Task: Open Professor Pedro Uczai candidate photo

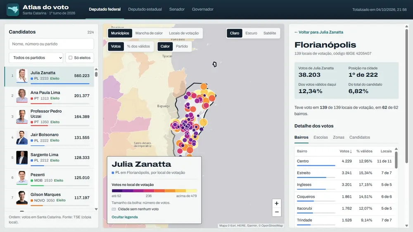Action: click(22, 117)
